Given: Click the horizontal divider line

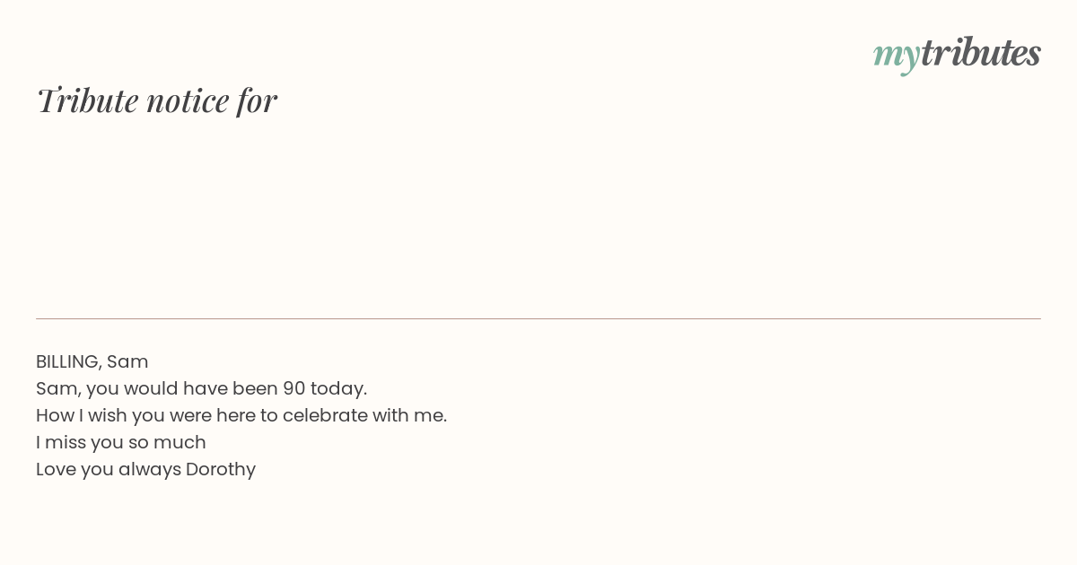Looking at the screenshot, I should click(x=538, y=318).
